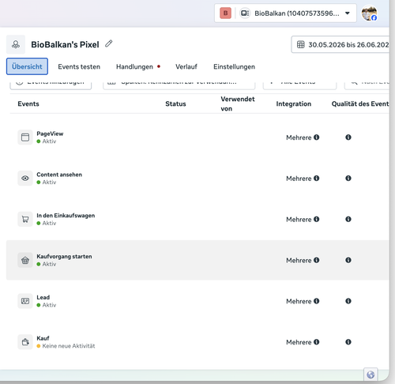Show integration info for Kaufvorgang starten

click(x=317, y=260)
